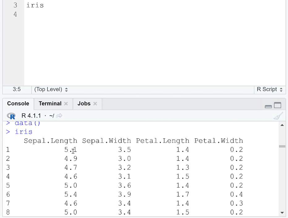Click the '> data()' command in console
Screen dimensions: 288x218
(x=23, y=123)
